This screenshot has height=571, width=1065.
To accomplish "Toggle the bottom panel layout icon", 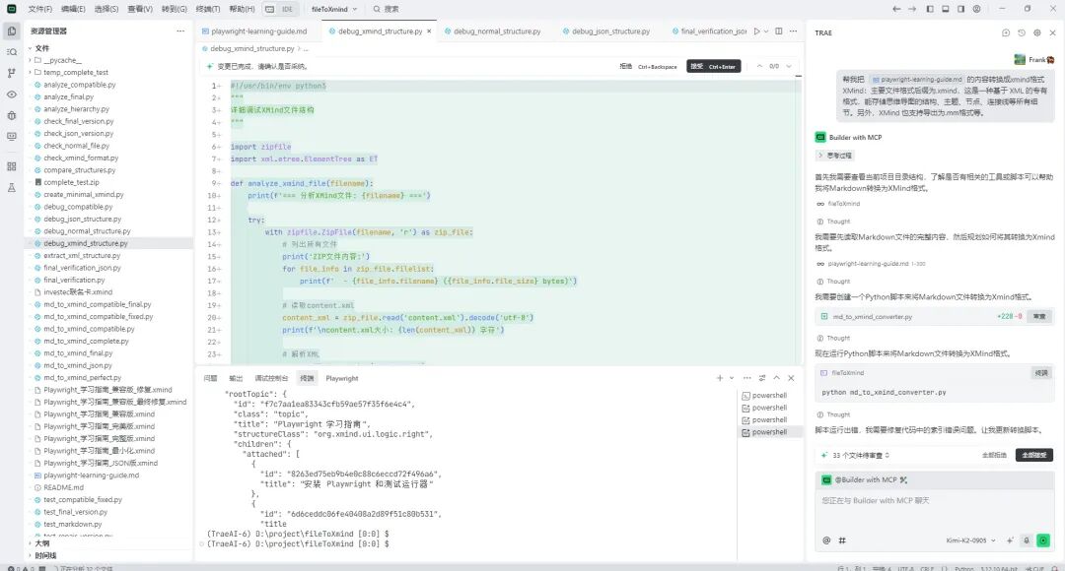I will pos(946,9).
